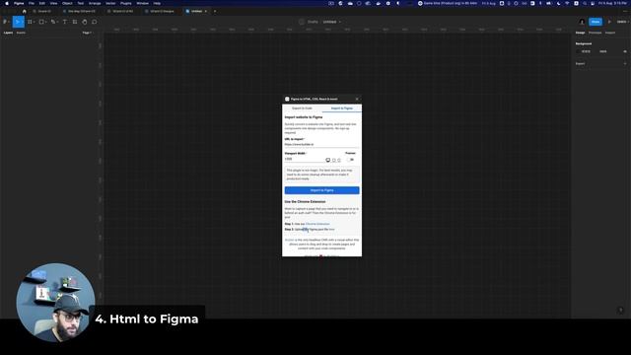Open Spotlight search in menu bar
The image size is (631, 355).
pyautogui.click(x=585, y=3)
